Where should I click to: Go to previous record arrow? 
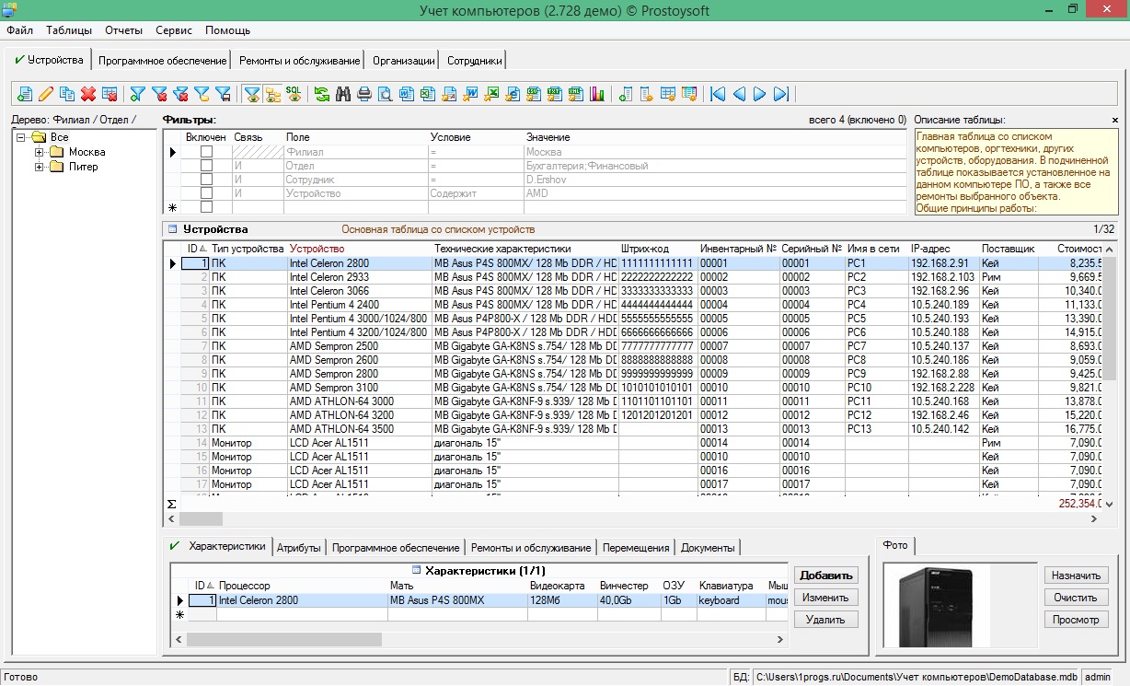tap(739, 93)
